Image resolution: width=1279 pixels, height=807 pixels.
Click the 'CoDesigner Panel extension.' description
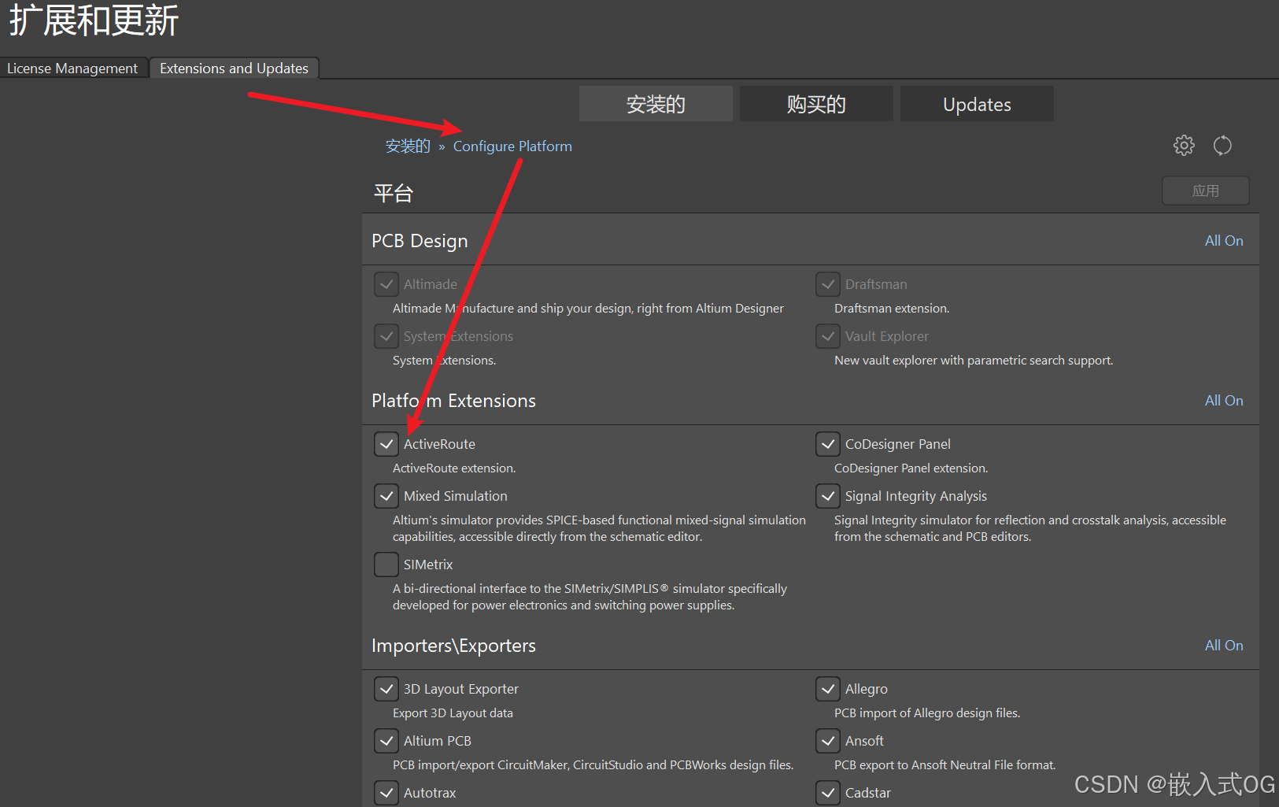point(911,468)
